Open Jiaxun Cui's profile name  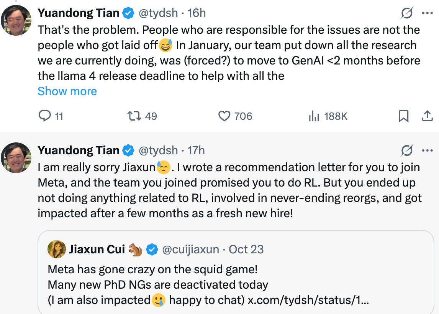(x=97, y=250)
